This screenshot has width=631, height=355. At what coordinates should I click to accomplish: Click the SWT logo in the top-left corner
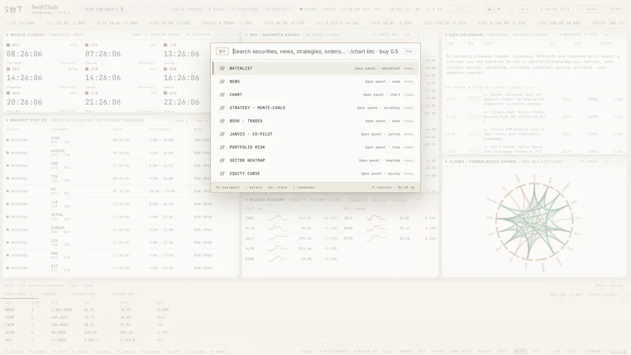point(14,9)
